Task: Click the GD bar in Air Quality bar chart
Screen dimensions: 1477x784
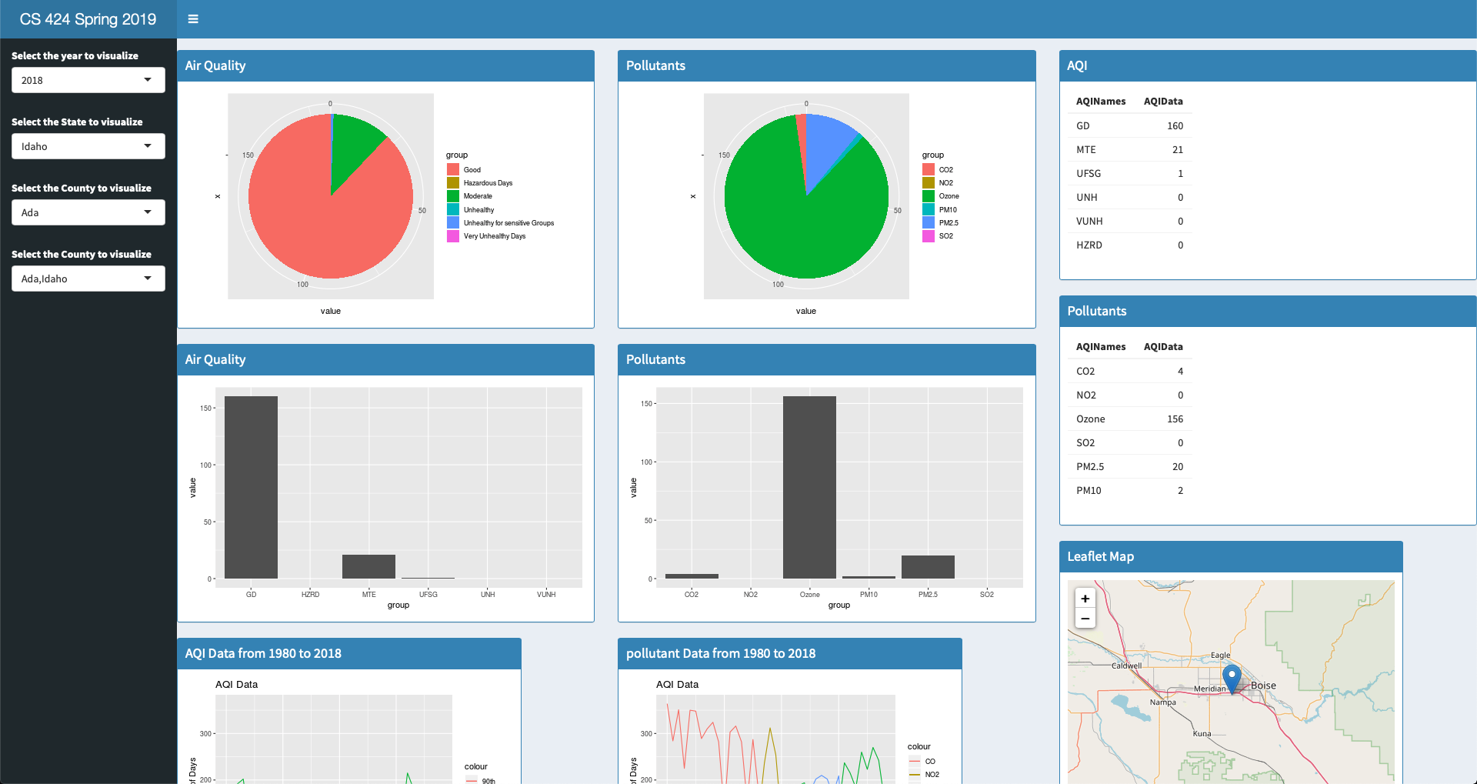Action: 251,487
